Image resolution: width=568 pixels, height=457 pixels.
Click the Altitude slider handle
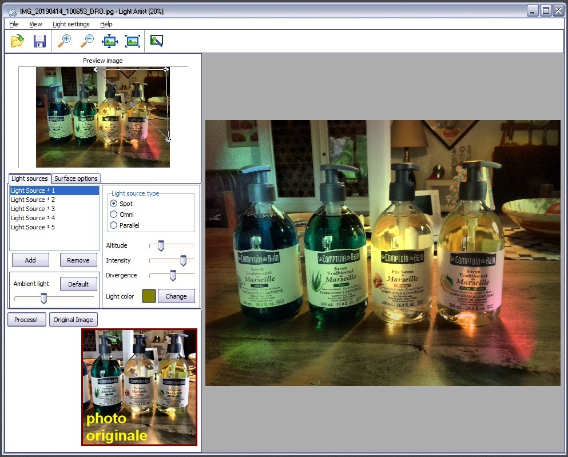pyautogui.click(x=161, y=246)
